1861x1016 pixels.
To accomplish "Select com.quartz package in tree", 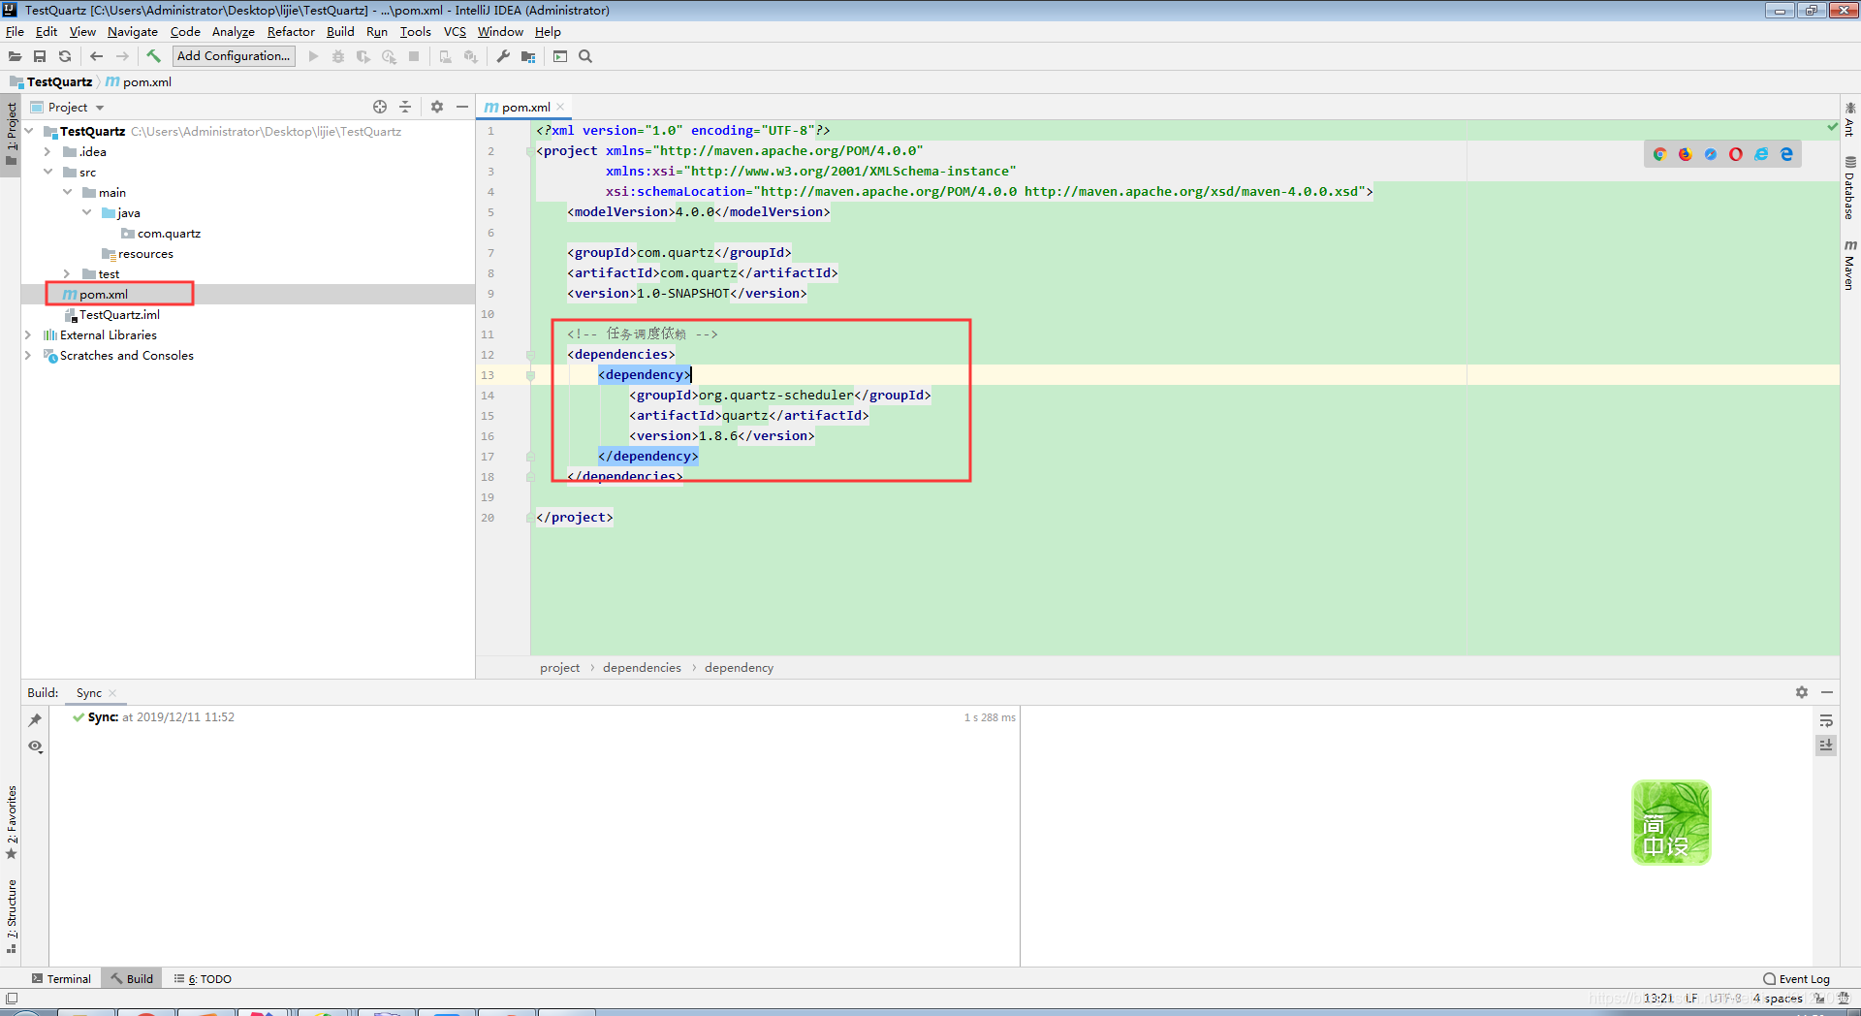I will tap(169, 233).
